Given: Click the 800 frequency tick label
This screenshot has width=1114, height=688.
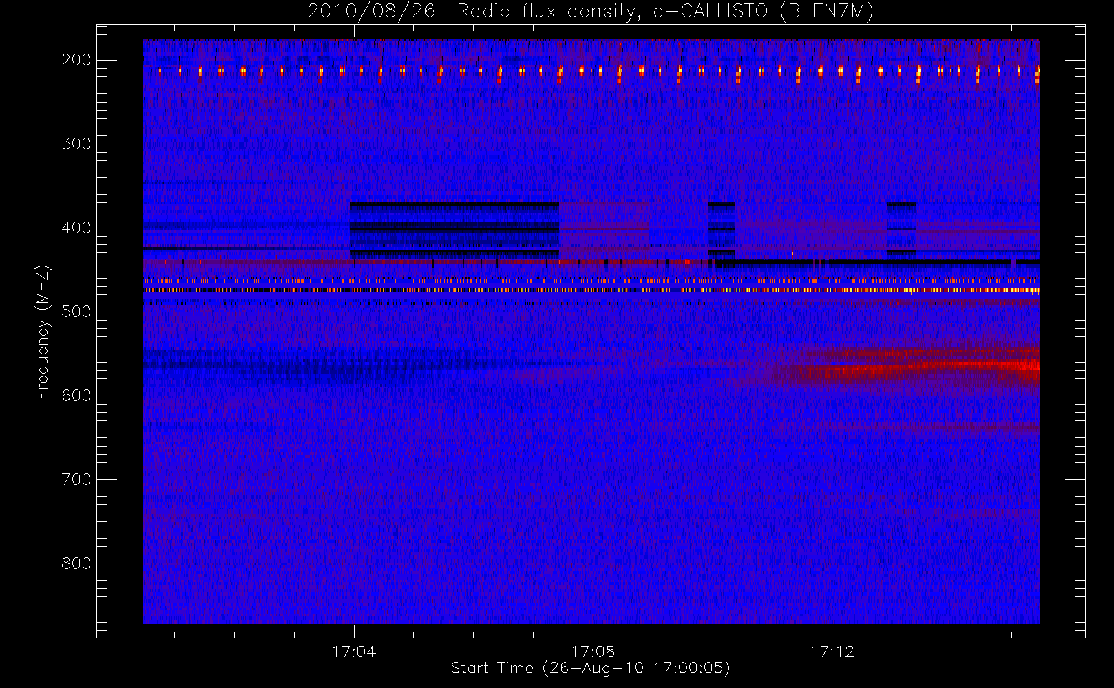Looking at the screenshot, I should click(76, 563).
